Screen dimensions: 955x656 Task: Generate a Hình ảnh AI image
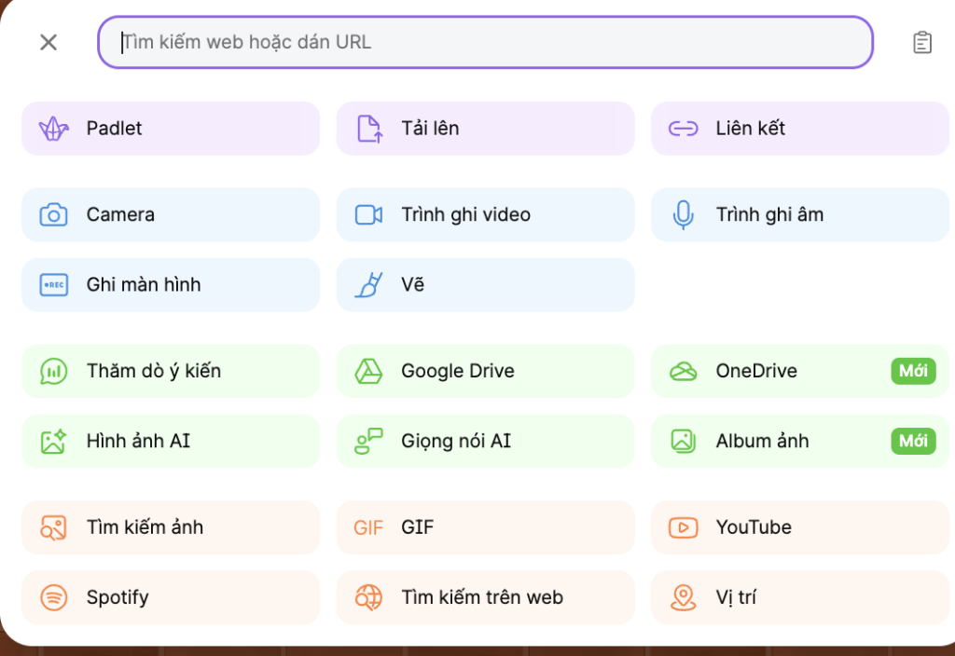click(170, 442)
